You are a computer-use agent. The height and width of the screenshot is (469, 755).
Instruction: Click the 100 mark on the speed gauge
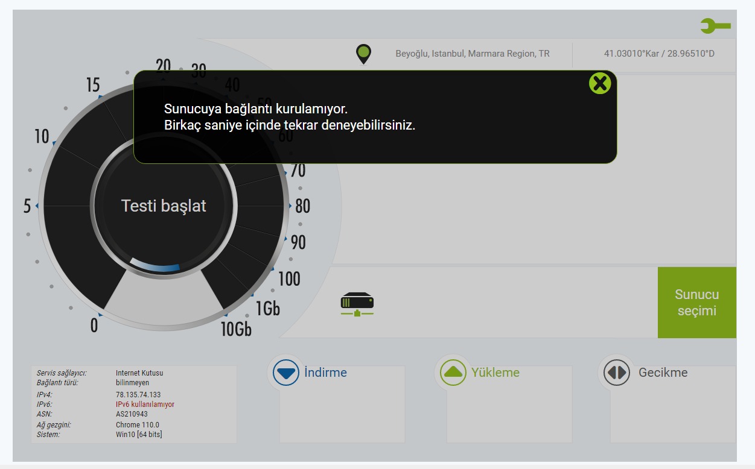pos(289,279)
